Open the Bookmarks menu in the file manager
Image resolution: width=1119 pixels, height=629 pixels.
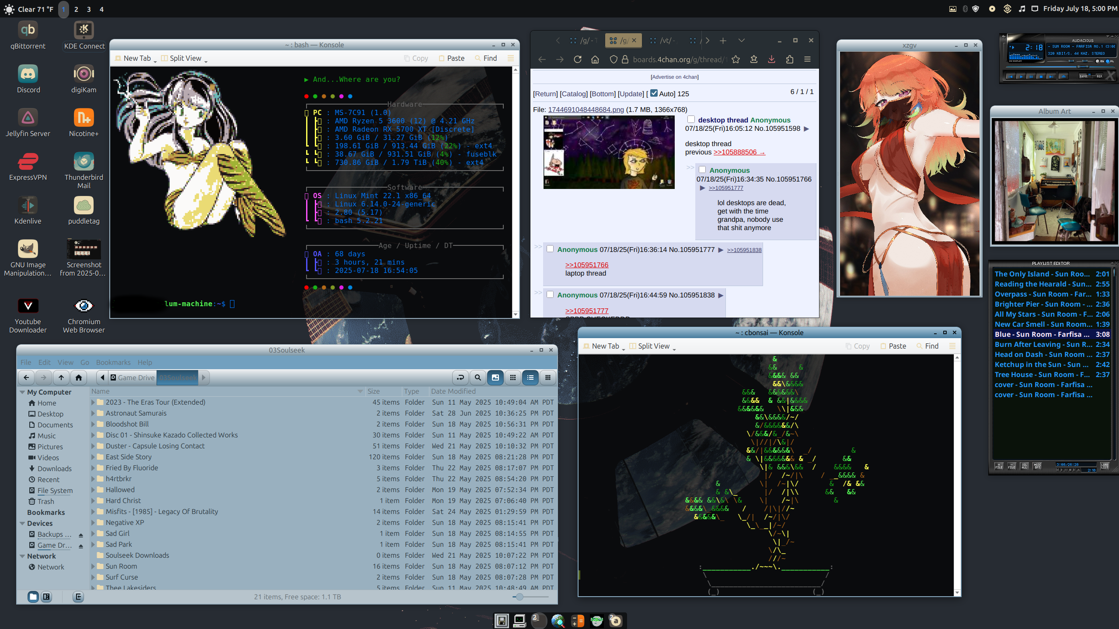click(113, 362)
